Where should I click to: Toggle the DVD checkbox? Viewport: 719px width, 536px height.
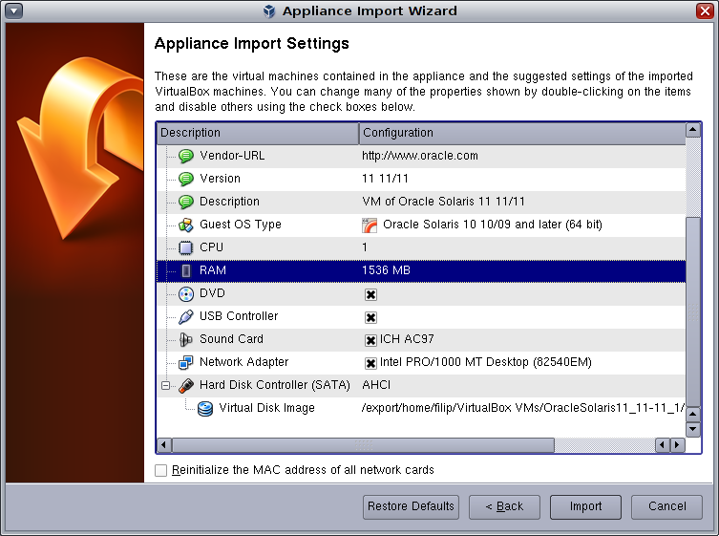(370, 294)
